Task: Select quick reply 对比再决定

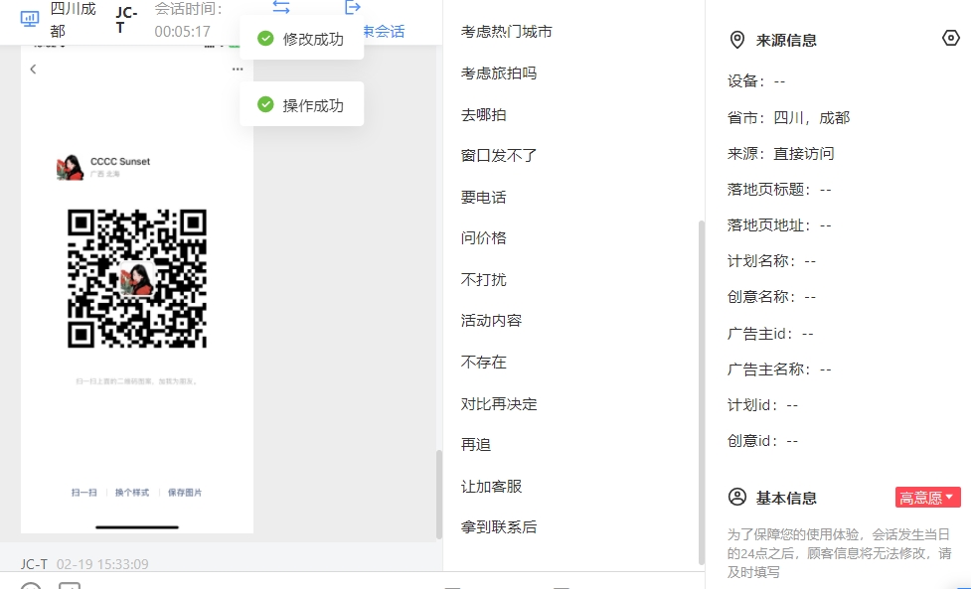Action: pyautogui.click(x=499, y=403)
